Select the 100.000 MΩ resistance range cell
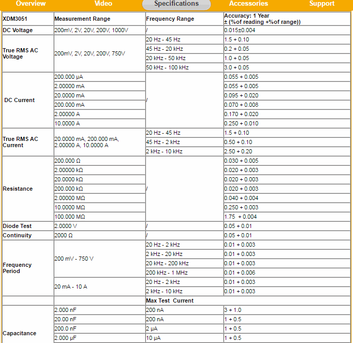353x343 pixels. [70, 217]
